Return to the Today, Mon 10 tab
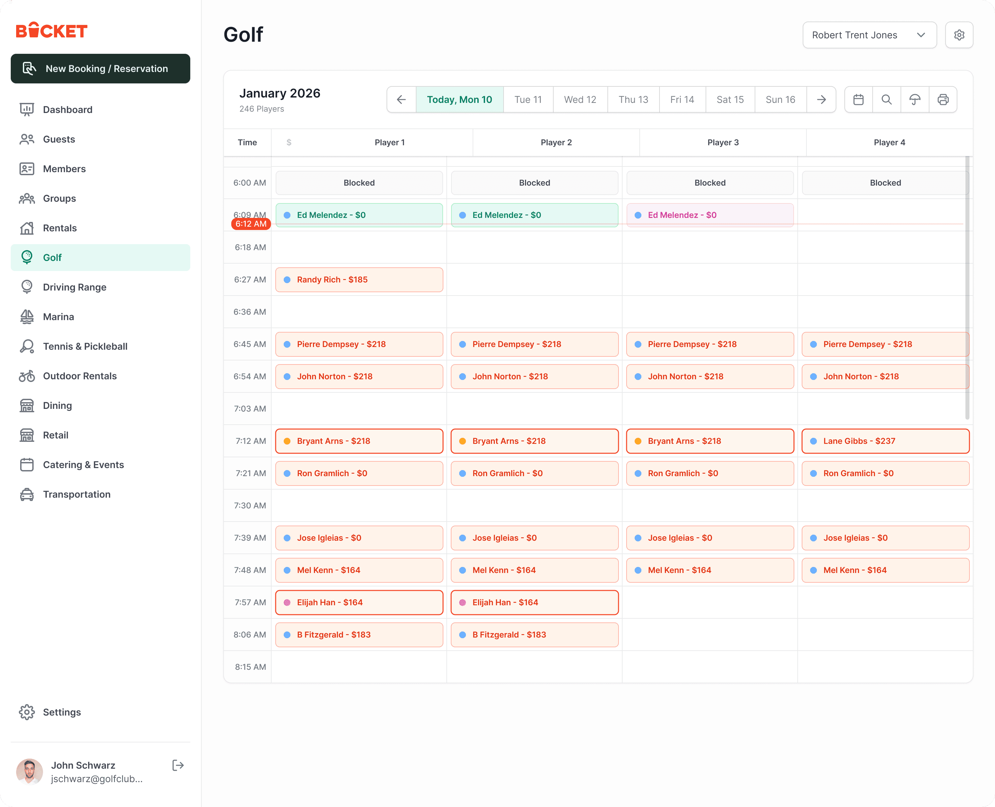This screenshot has width=995, height=807. tap(459, 99)
